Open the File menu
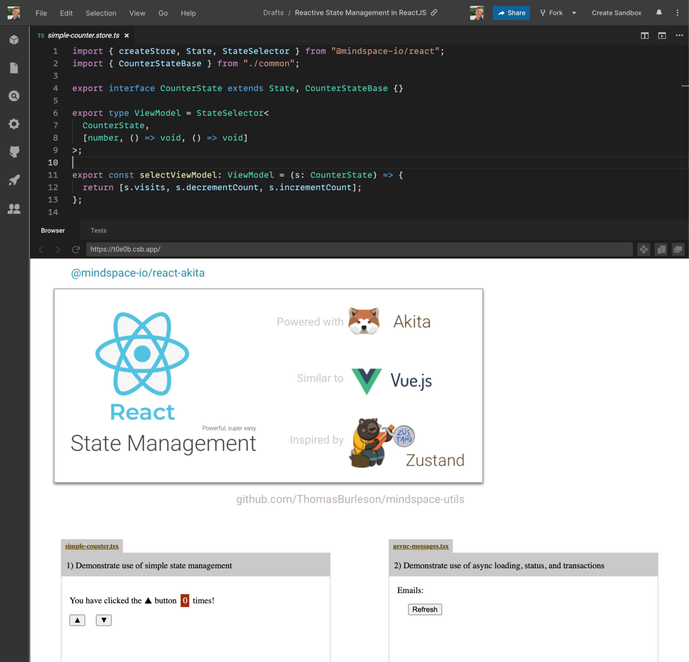689x662 pixels. tap(41, 13)
